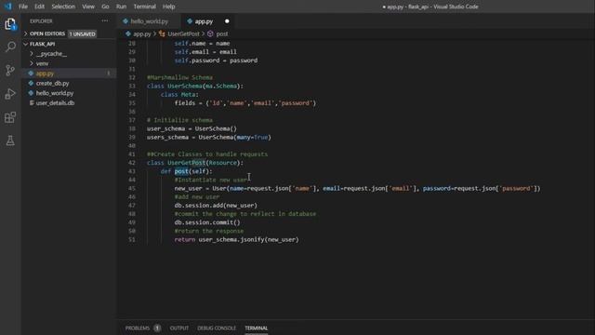595x335 pixels.
Task: Open create_db.py from the explorer
Action: (52, 83)
